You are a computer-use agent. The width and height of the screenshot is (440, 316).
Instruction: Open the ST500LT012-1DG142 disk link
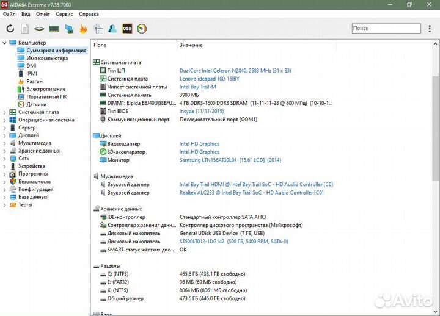[x=233, y=242]
